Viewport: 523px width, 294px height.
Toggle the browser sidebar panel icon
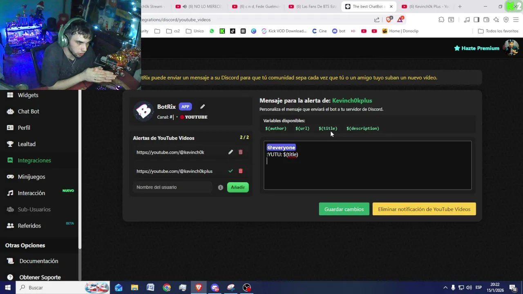click(x=476, y=20)
